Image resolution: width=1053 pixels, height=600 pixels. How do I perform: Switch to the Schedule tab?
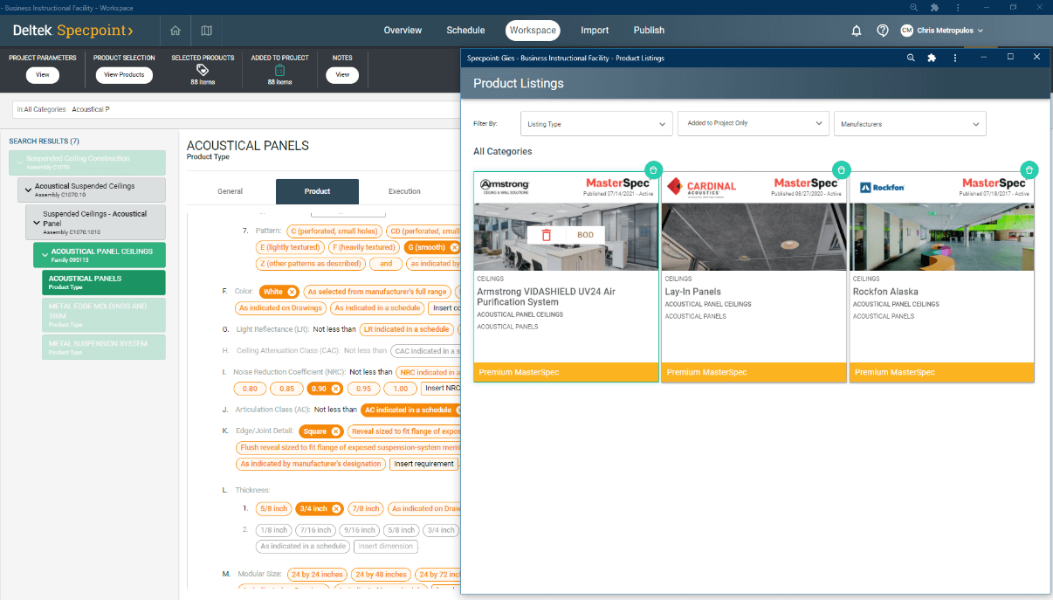pos(465,31)
